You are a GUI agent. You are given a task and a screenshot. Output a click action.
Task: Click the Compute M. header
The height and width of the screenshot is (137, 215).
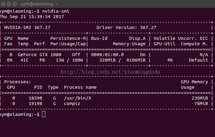(x=194, y=44)
